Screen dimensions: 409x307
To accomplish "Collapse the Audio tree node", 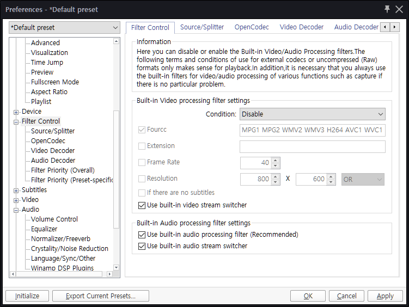I will tap(16, 210).
